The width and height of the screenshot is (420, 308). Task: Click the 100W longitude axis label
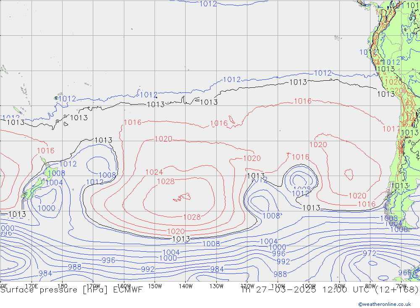(x=309, y=286)
